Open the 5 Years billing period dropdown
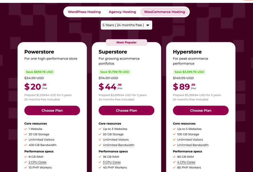253x172 pixels. tap(126, 25)
